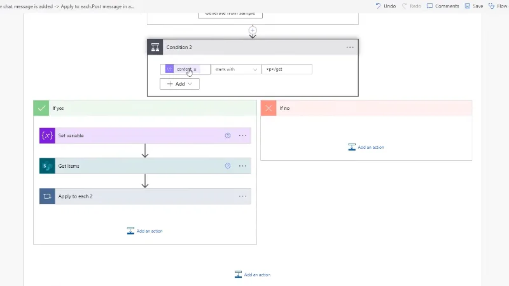Expand the Add row dropdown button
The width and height of the screenshot is (509, 286).
179,84
